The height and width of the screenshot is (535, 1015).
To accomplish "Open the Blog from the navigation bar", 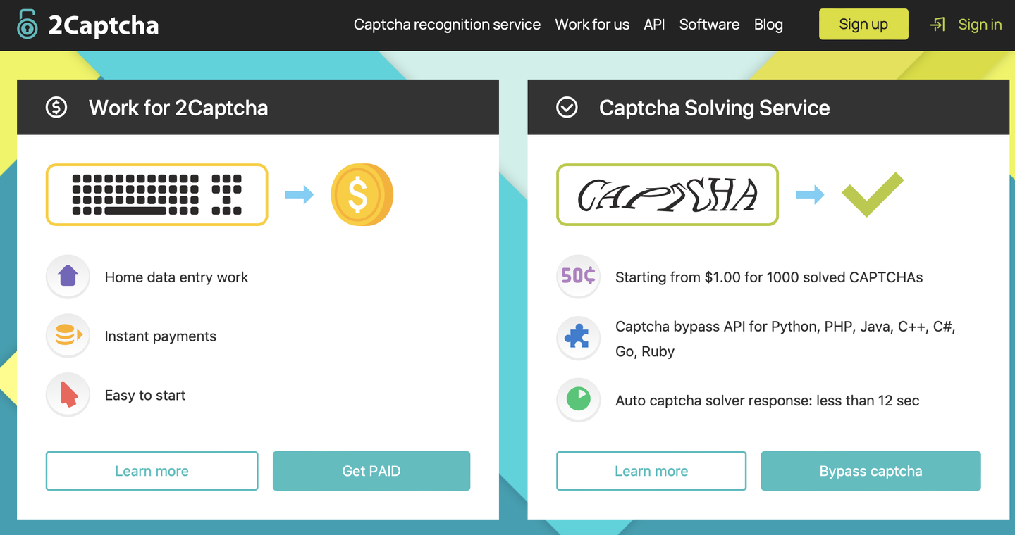I will tap(768, 24).
